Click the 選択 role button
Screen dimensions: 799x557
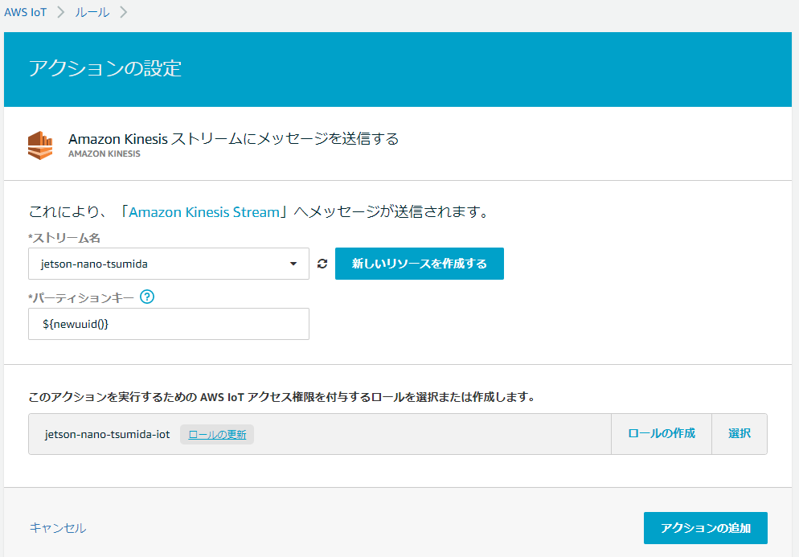(x=740, y=434)
